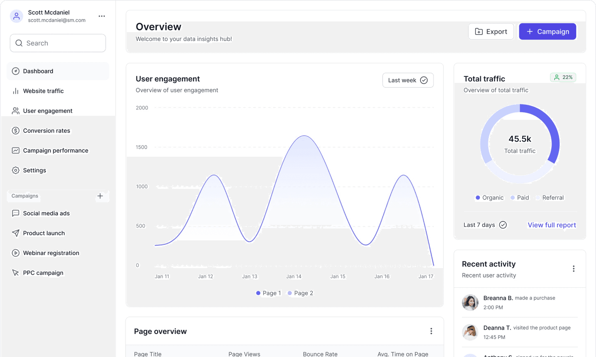Click the Website traffic bar chart icon
596x357 pixels.
click(15, 91)
